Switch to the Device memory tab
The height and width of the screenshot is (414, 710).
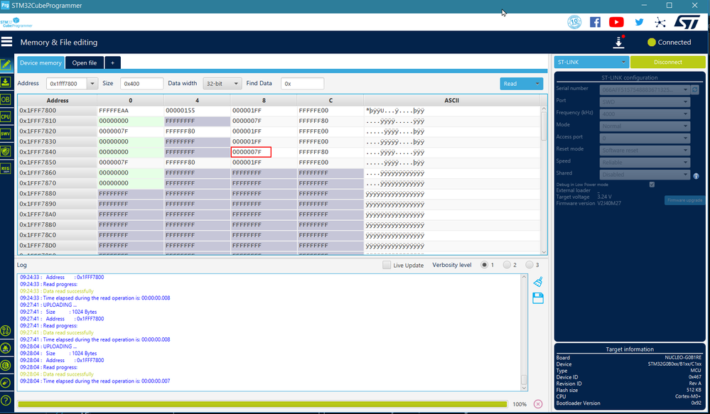point(41,63)
